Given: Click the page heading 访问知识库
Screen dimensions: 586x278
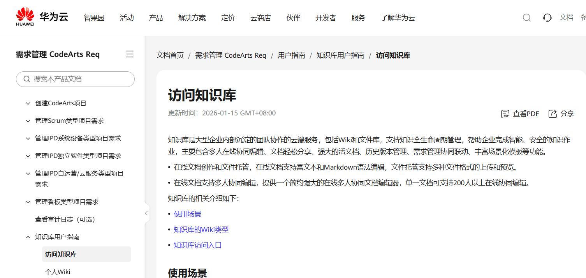Looking at the screenshot, I should coord(202,95).
